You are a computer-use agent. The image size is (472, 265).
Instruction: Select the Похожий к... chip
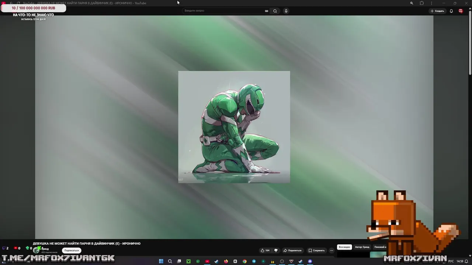click(x=380, y=247)
